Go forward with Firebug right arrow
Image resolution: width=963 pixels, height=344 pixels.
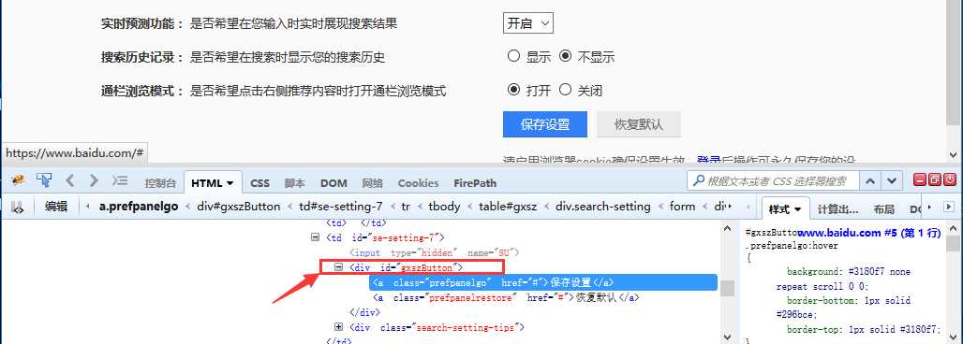[94, 181]
